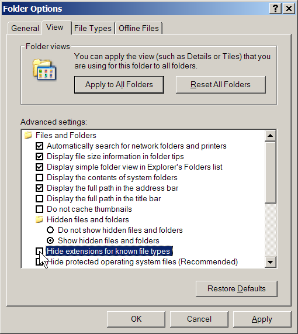Click the scroll down arrow in Advanced settings
Image resolution: width=298 pixels, height=334 pixels.
click(x=271, y=262)
